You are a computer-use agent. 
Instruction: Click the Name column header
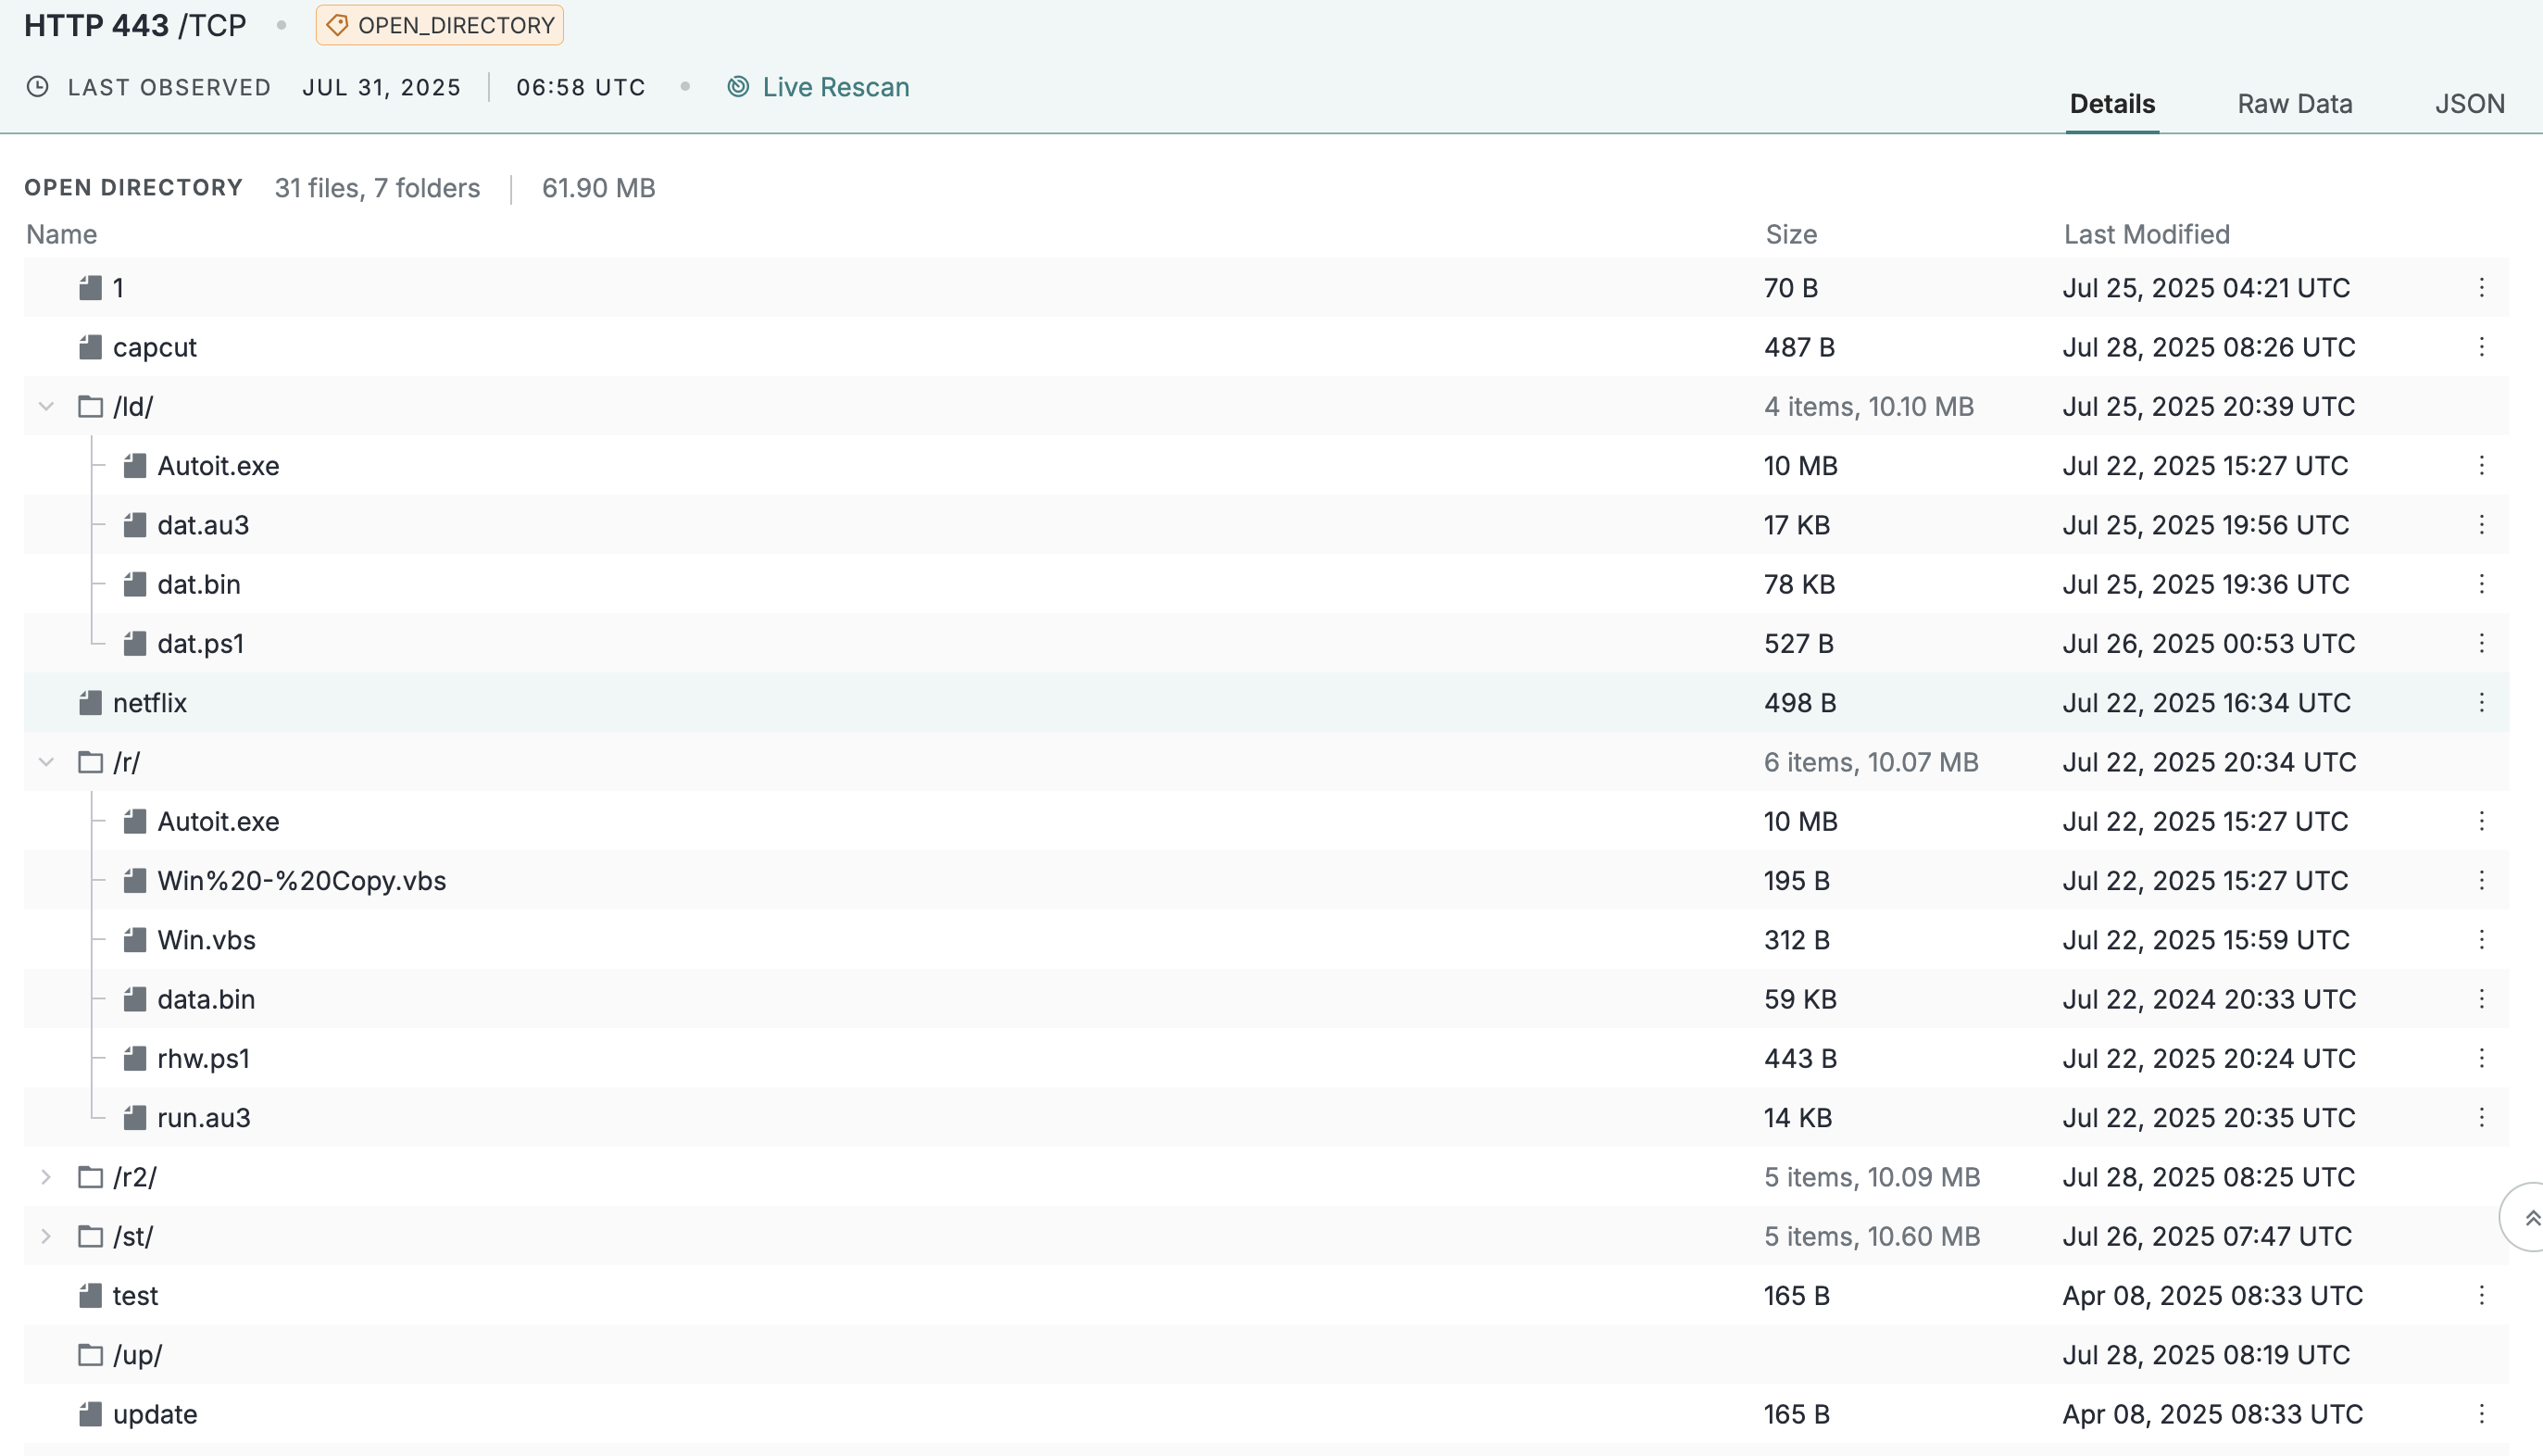click(61, 234)
